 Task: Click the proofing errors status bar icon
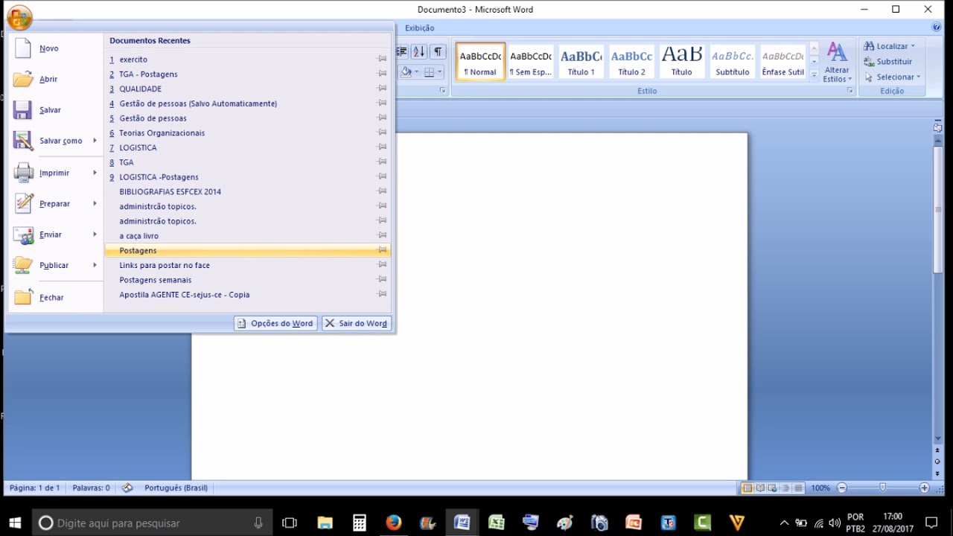click(127, 488)
